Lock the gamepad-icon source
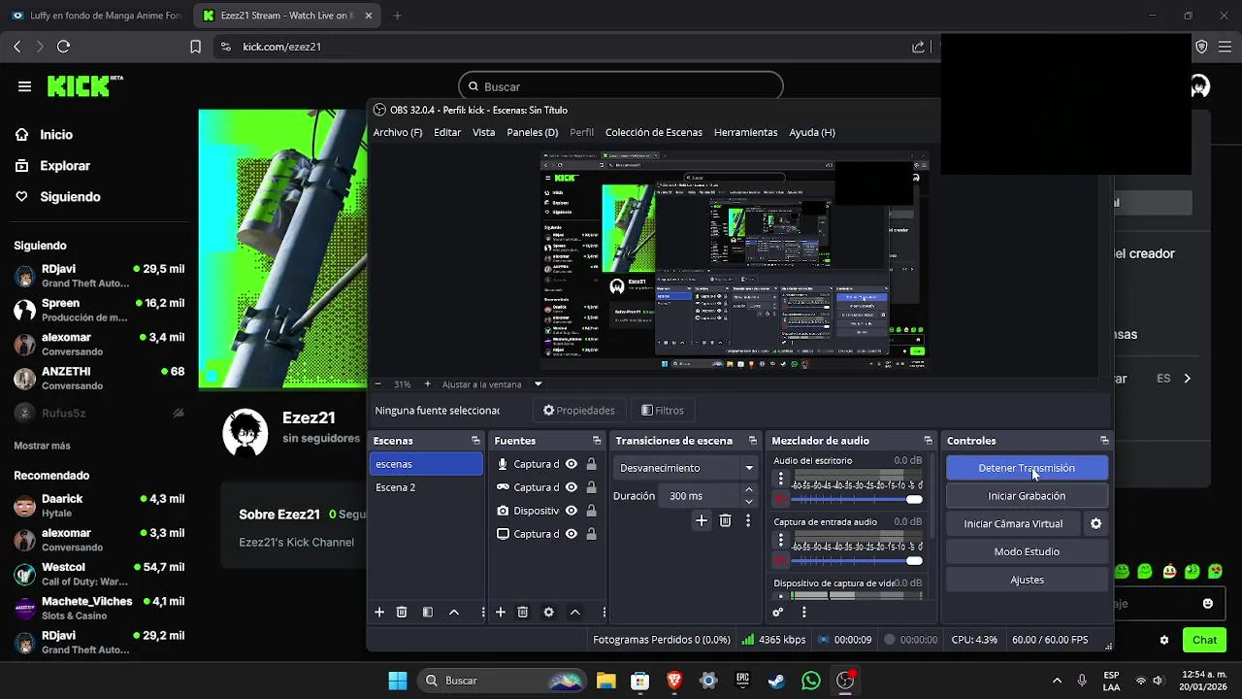The height and width of the screenshot is (699, 1242). point(591,487)
